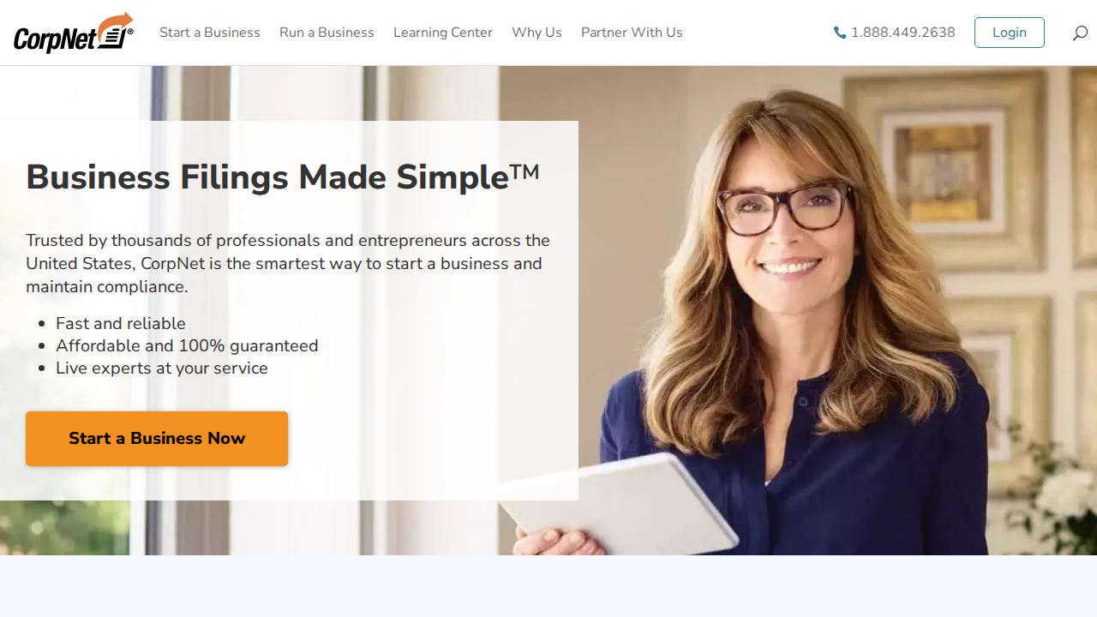The height and width of the screenshot is (617, 1097).
Task: Open the Partner With Us menu item
Action: pyautogui.click(x=632, y=33)
